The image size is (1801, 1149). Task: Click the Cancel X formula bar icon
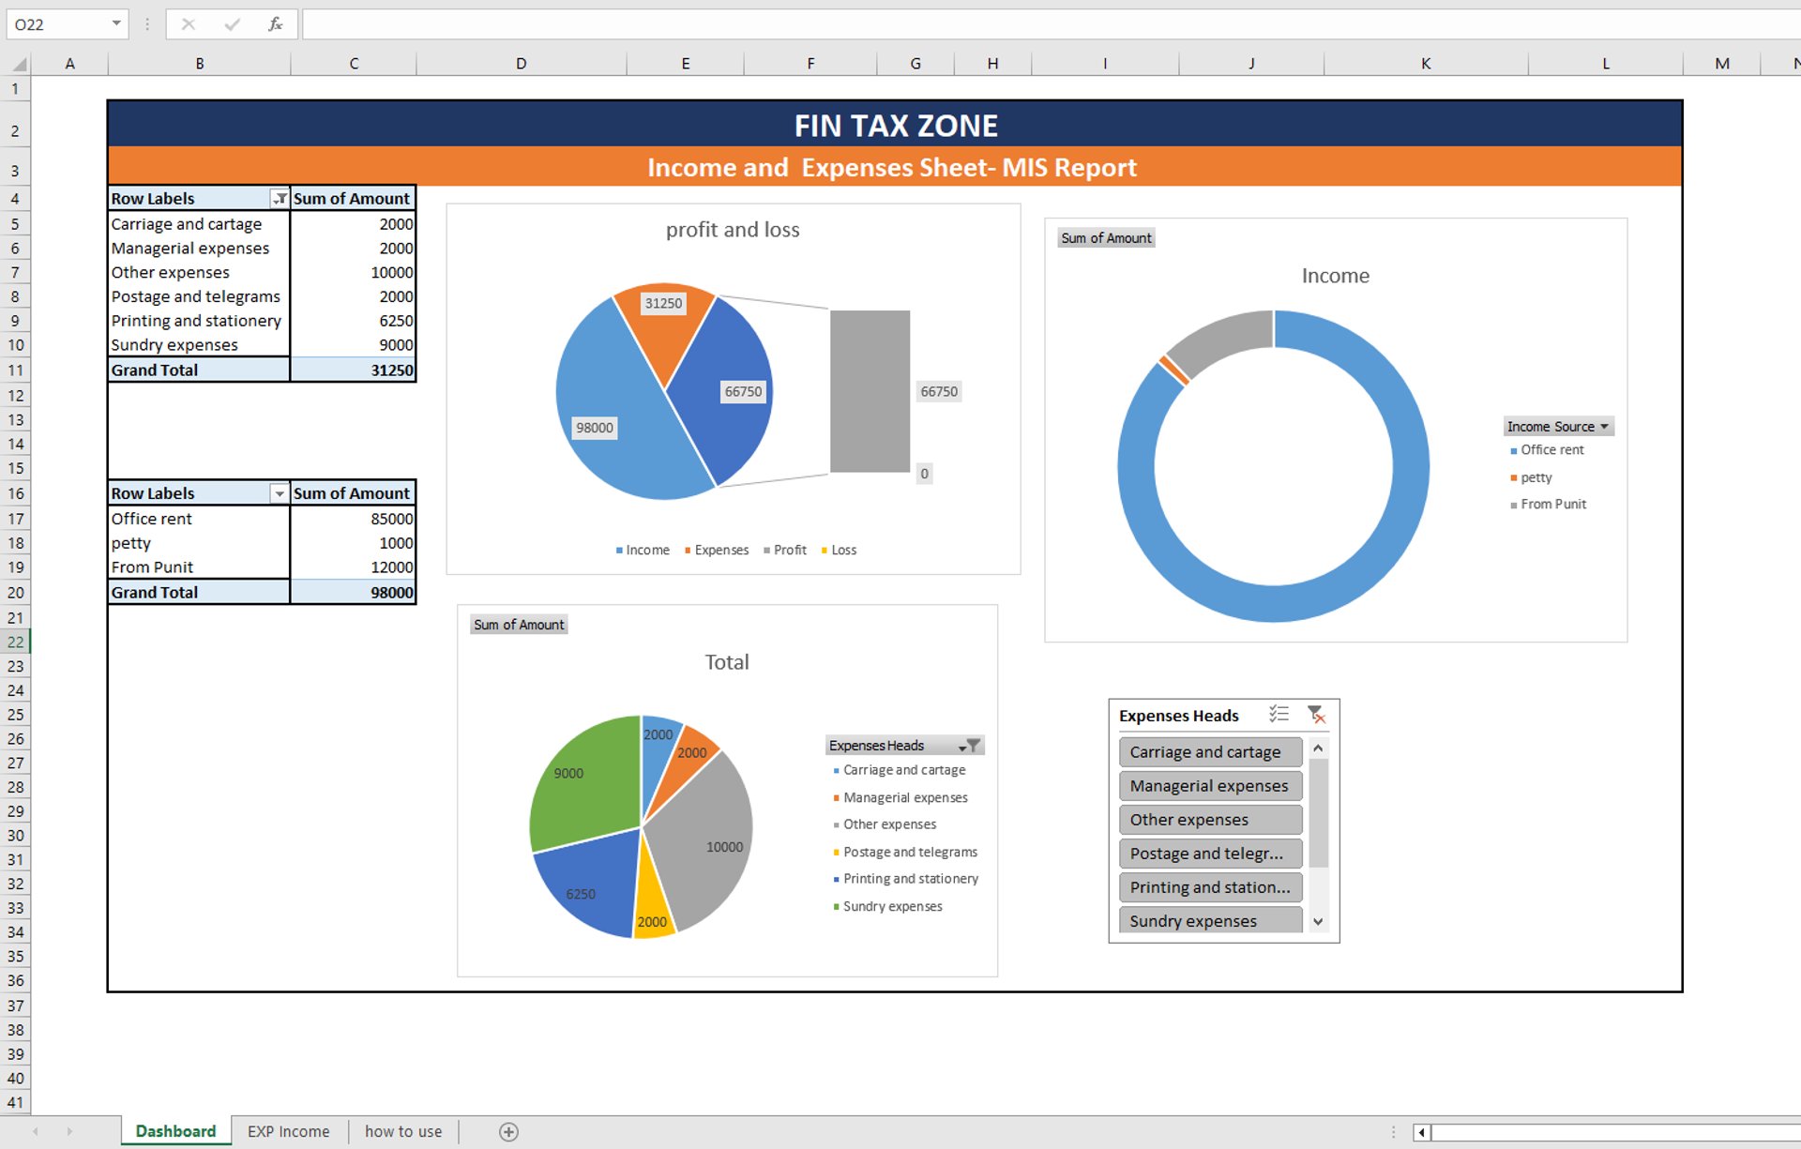click(189, 24)
